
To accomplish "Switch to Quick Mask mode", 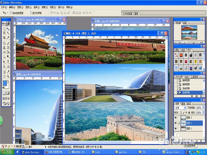I will [x=8, y=93].
